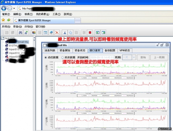The height and width of the screenshot is (131, 173).
Task: Click the browser Back arrow button
Action: 4,8
